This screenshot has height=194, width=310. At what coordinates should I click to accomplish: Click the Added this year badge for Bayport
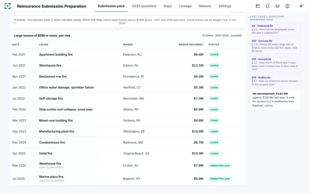220,178
